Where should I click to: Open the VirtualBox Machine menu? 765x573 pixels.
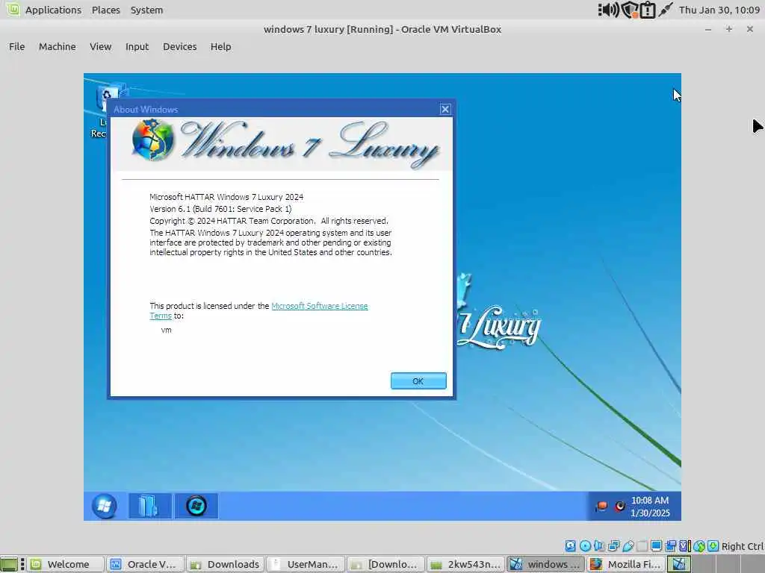(x=57, y=47)
